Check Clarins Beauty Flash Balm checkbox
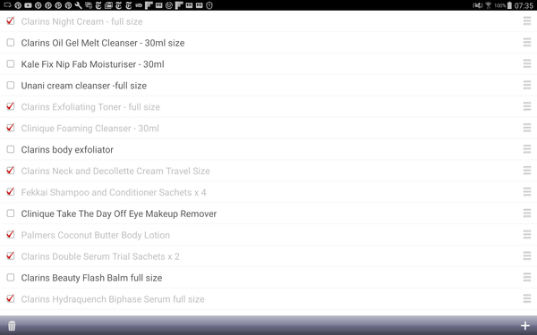 11,278
